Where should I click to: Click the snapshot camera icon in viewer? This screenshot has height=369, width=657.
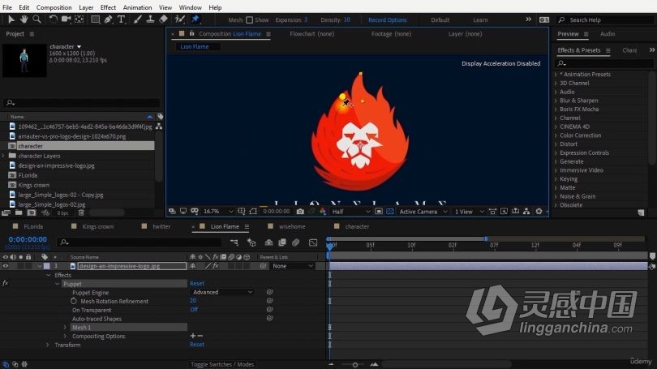pos(300,212)
